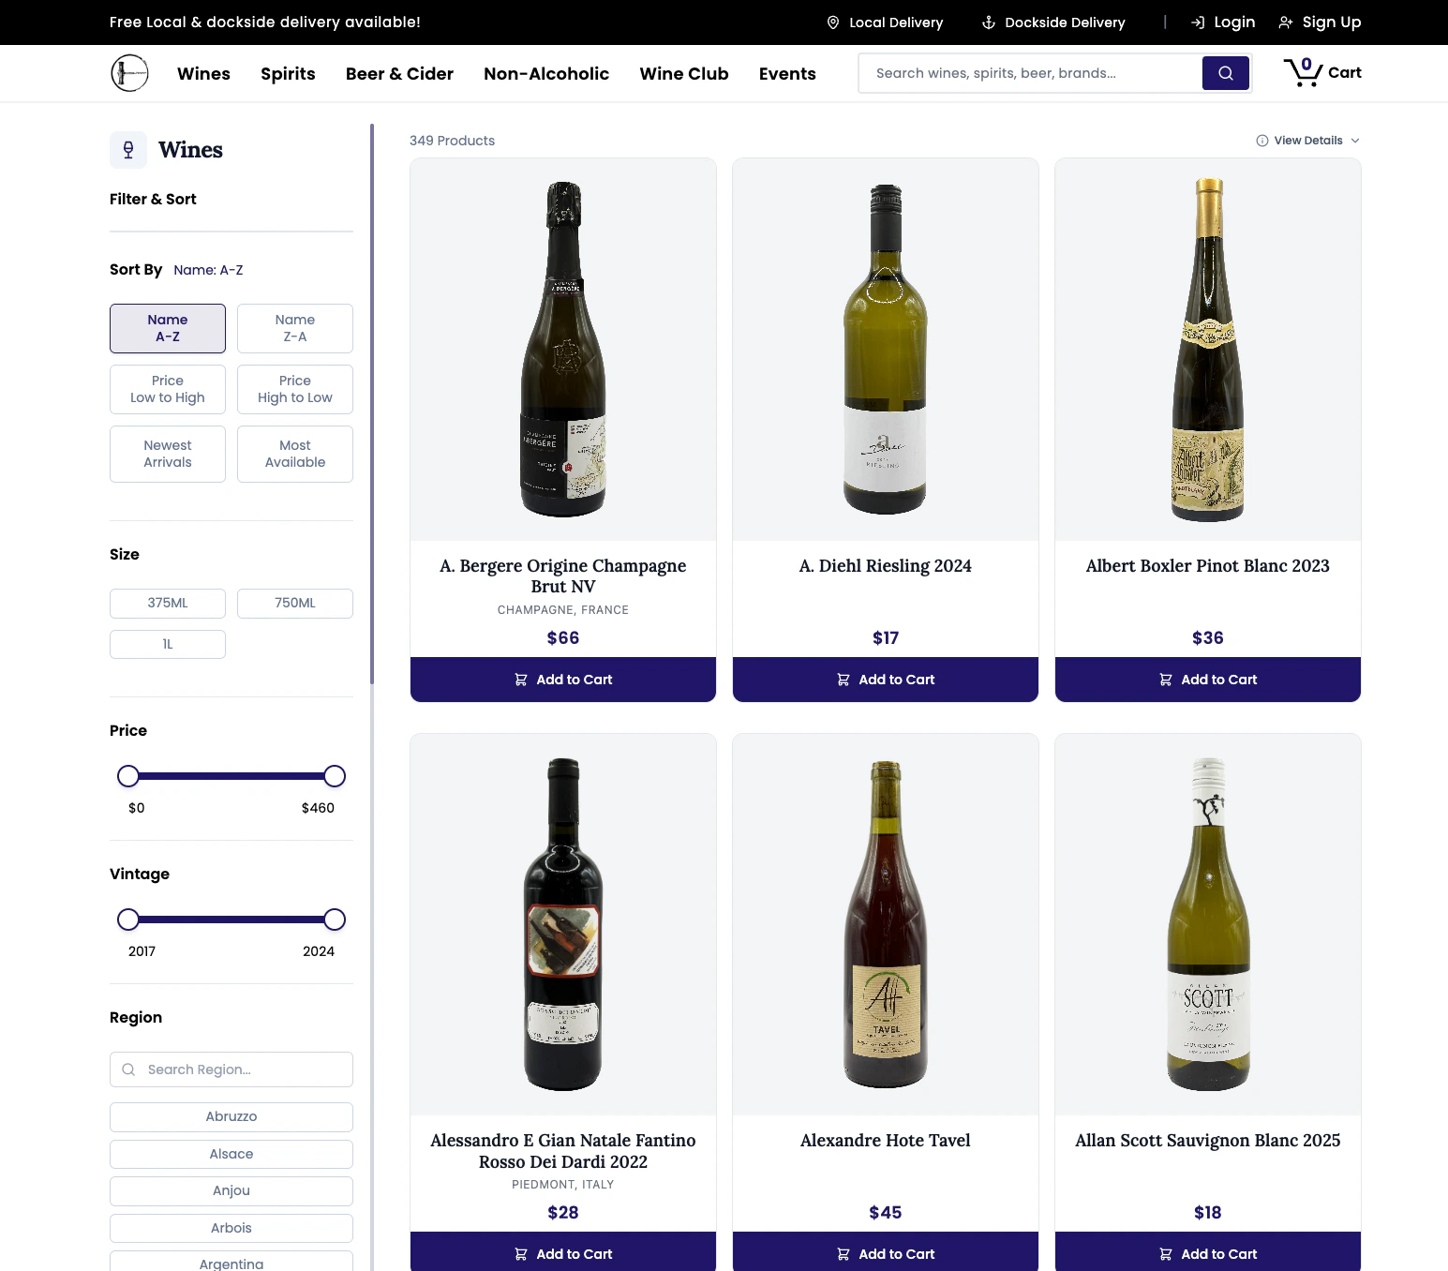Click the Search Region input field
Screen dimensions: 1448x1271
(x=231, y=1069)
